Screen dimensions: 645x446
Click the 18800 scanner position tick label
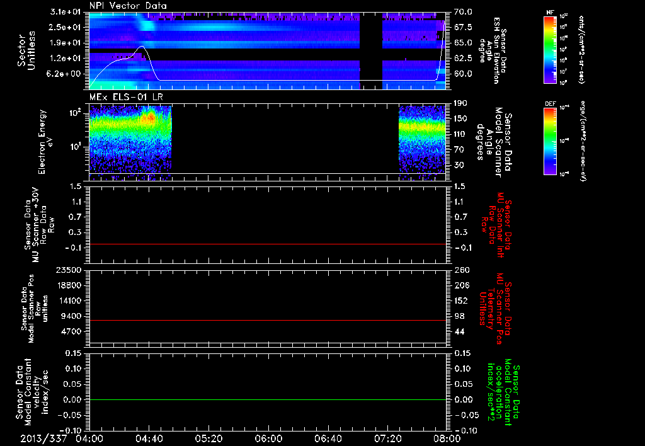[68, 285]
